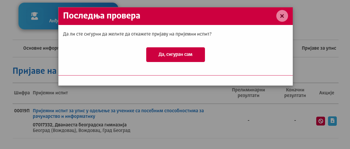Open the Основне информације tab
350x149 pixels.
pyautogui.click(x=41, y=48)
